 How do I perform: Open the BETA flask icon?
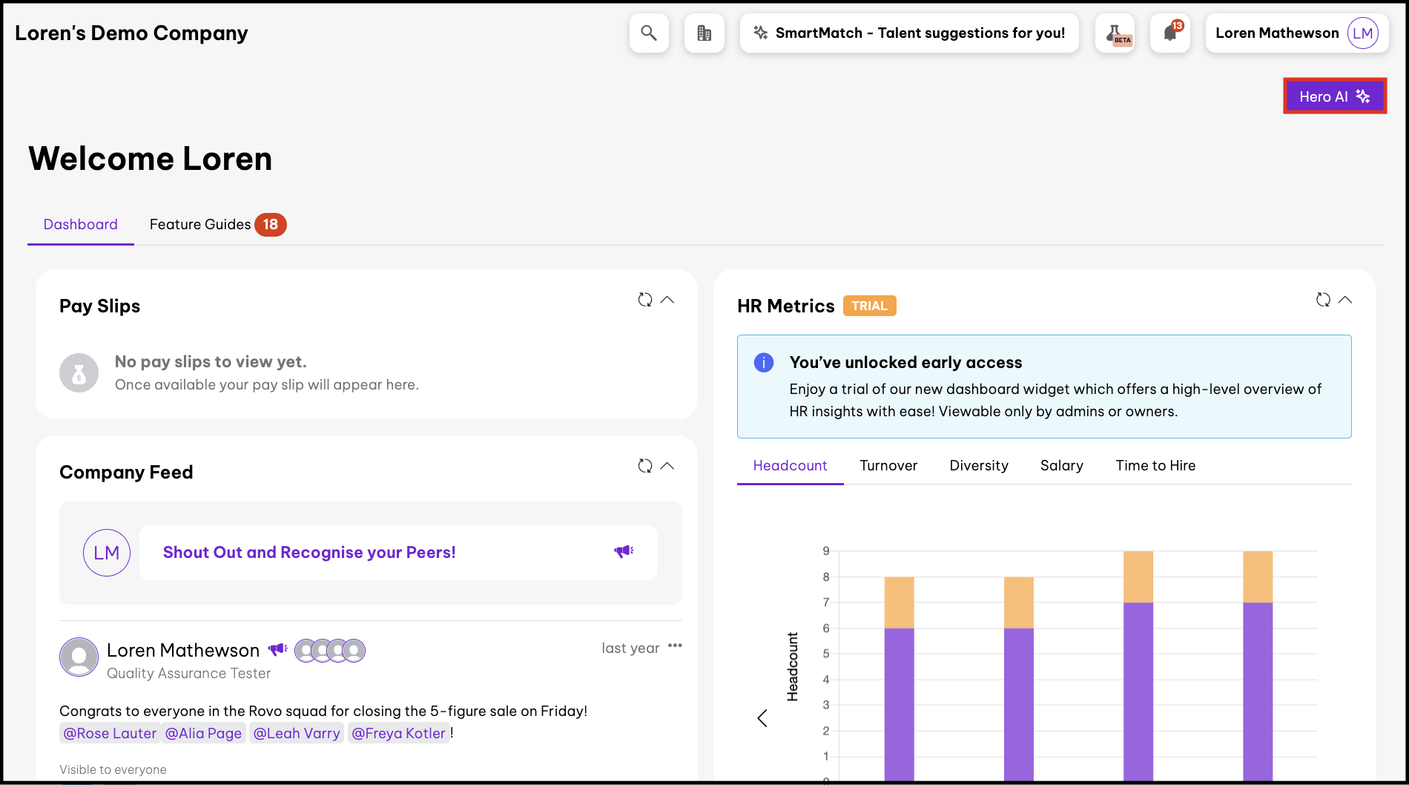point(1115,33)
